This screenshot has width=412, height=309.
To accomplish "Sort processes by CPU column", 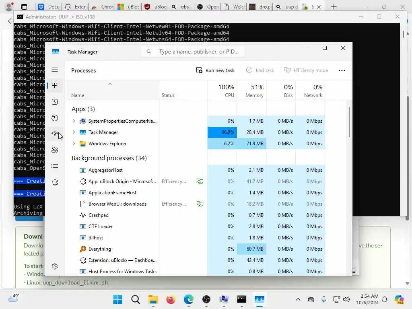I will tap(222, 91).
